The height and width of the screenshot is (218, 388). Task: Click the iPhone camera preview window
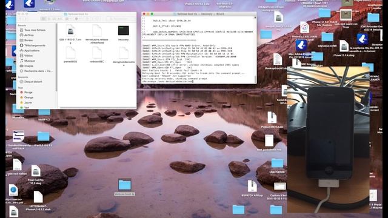(329, 140)
